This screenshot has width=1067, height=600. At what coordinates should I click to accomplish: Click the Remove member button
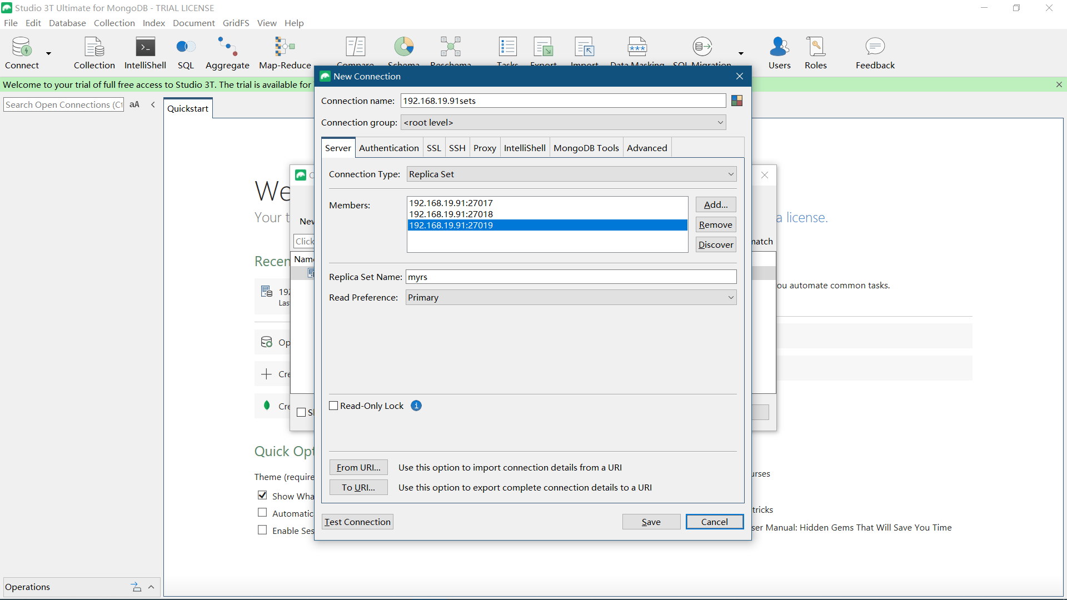point(716,224)
